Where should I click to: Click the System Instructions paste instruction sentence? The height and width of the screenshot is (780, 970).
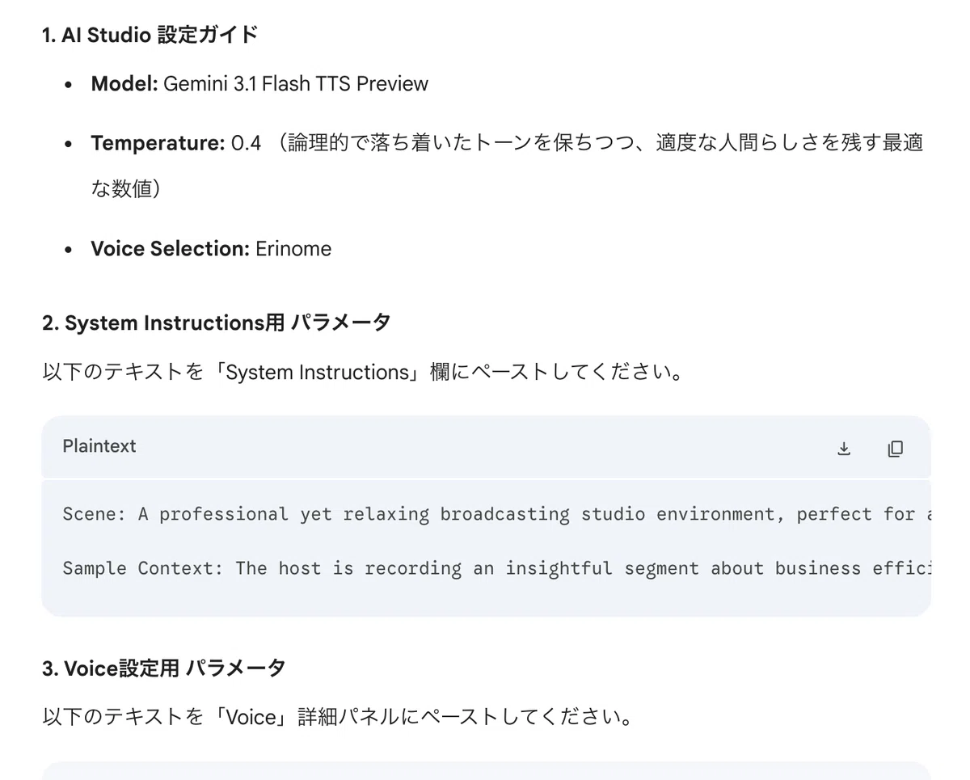click(x=364, y=373)
